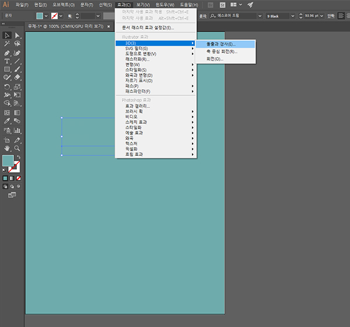This screenshot has height=327, width=350.
Task: Open stroke weight dropdown
Action: pyautogui.click(x=98, y=16)
